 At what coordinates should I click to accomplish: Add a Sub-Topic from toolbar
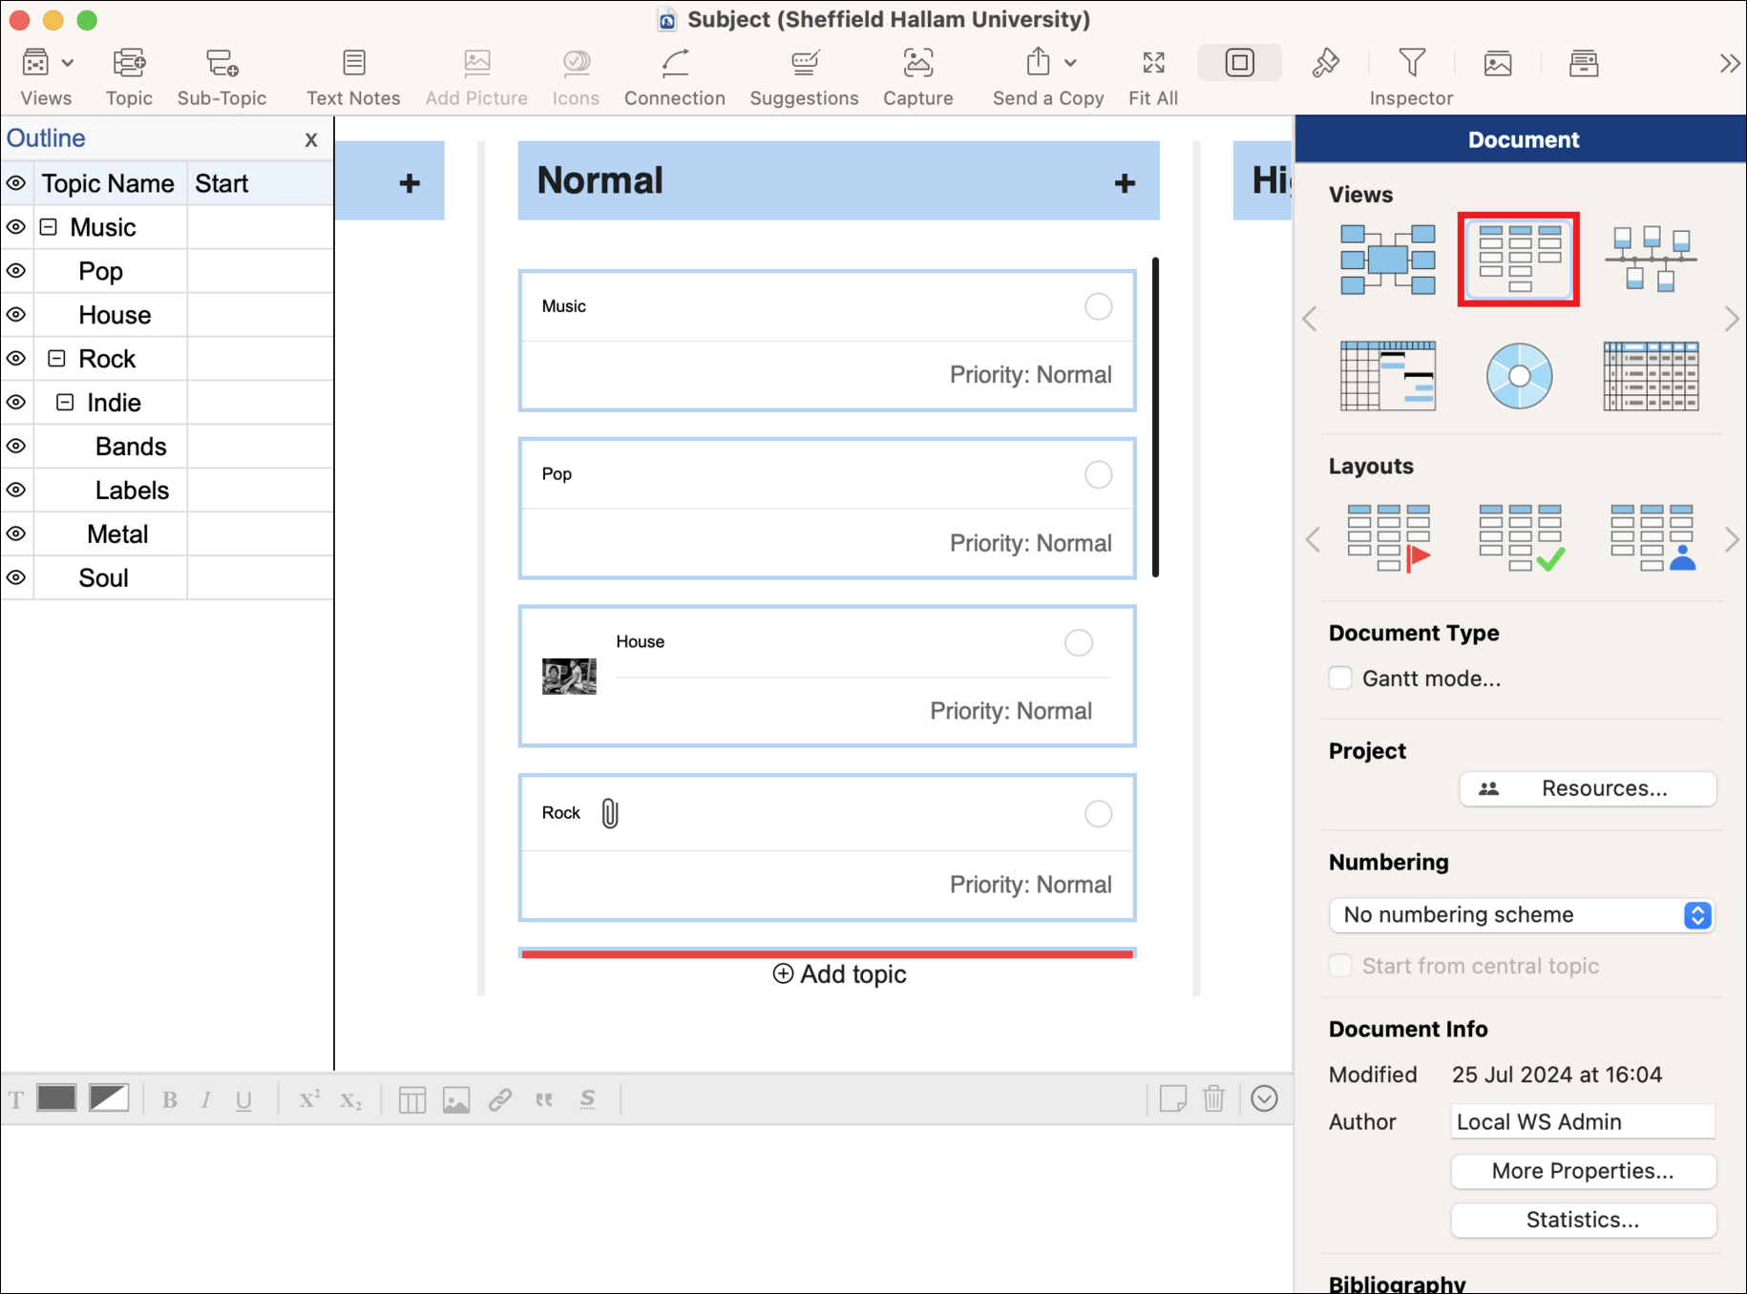pos(221,64)
